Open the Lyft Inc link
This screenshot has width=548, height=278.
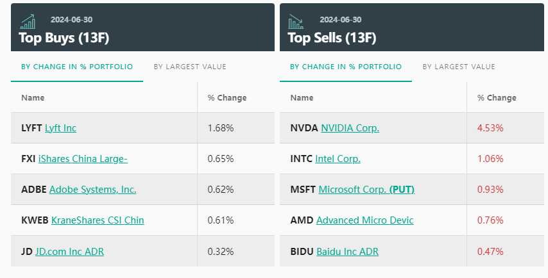click(60, 128)
